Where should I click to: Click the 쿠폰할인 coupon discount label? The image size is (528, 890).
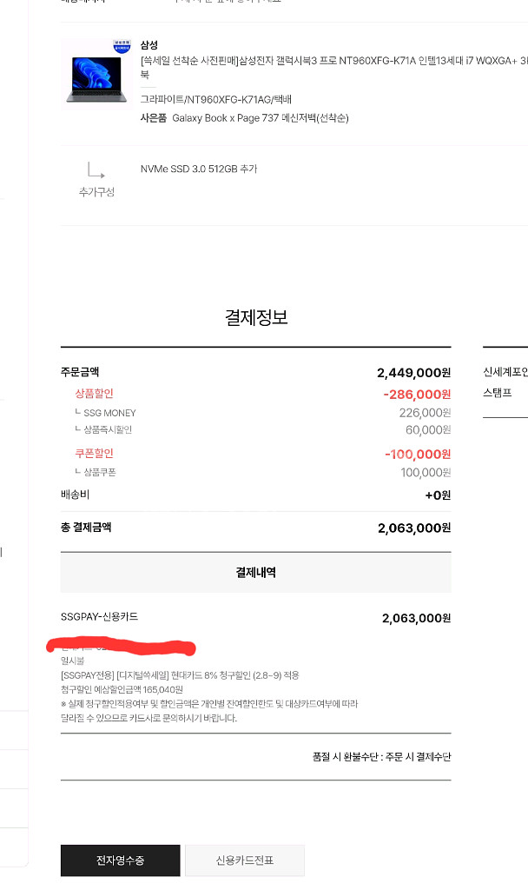(x=94, y=453)
